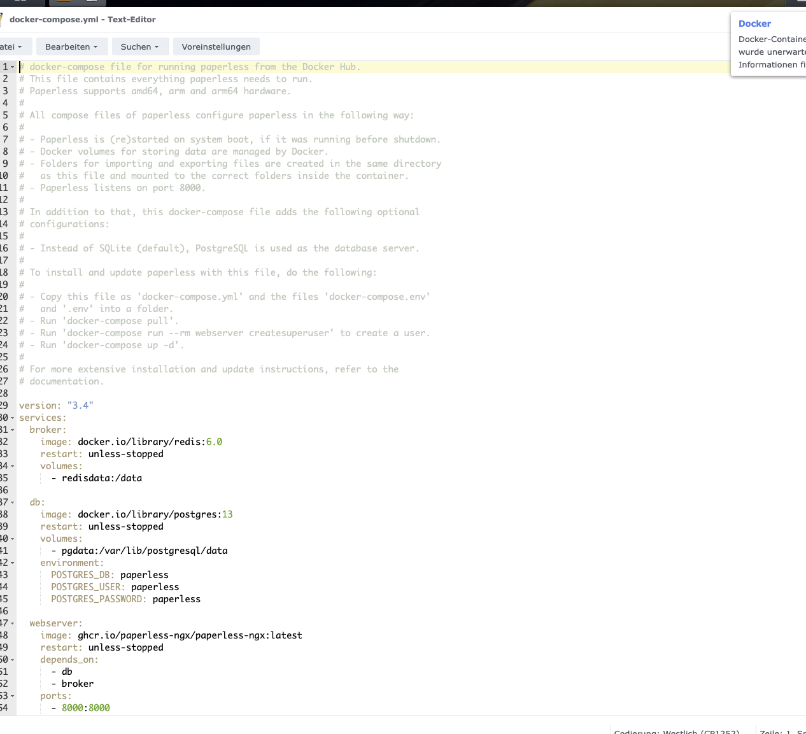Viewport: 806px width, 734px height.
Task: Open the Datei menu
Action: pos(11,46)
